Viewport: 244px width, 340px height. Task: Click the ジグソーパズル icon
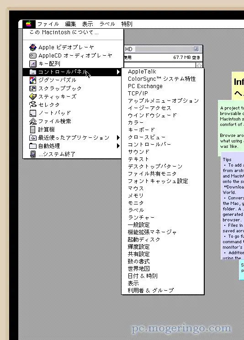click(x=33, y=80)
